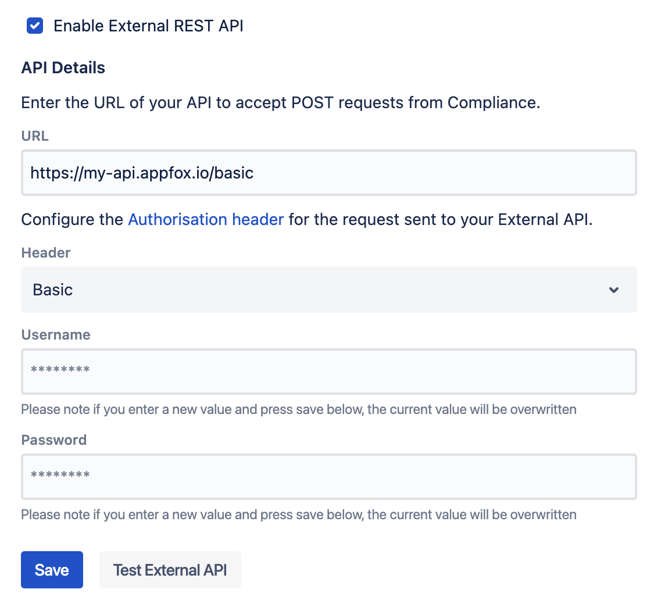The width and height of the screenshot is (672, 607).
Task: Click the 'Configure the' text before the header link
Action: 72,220
